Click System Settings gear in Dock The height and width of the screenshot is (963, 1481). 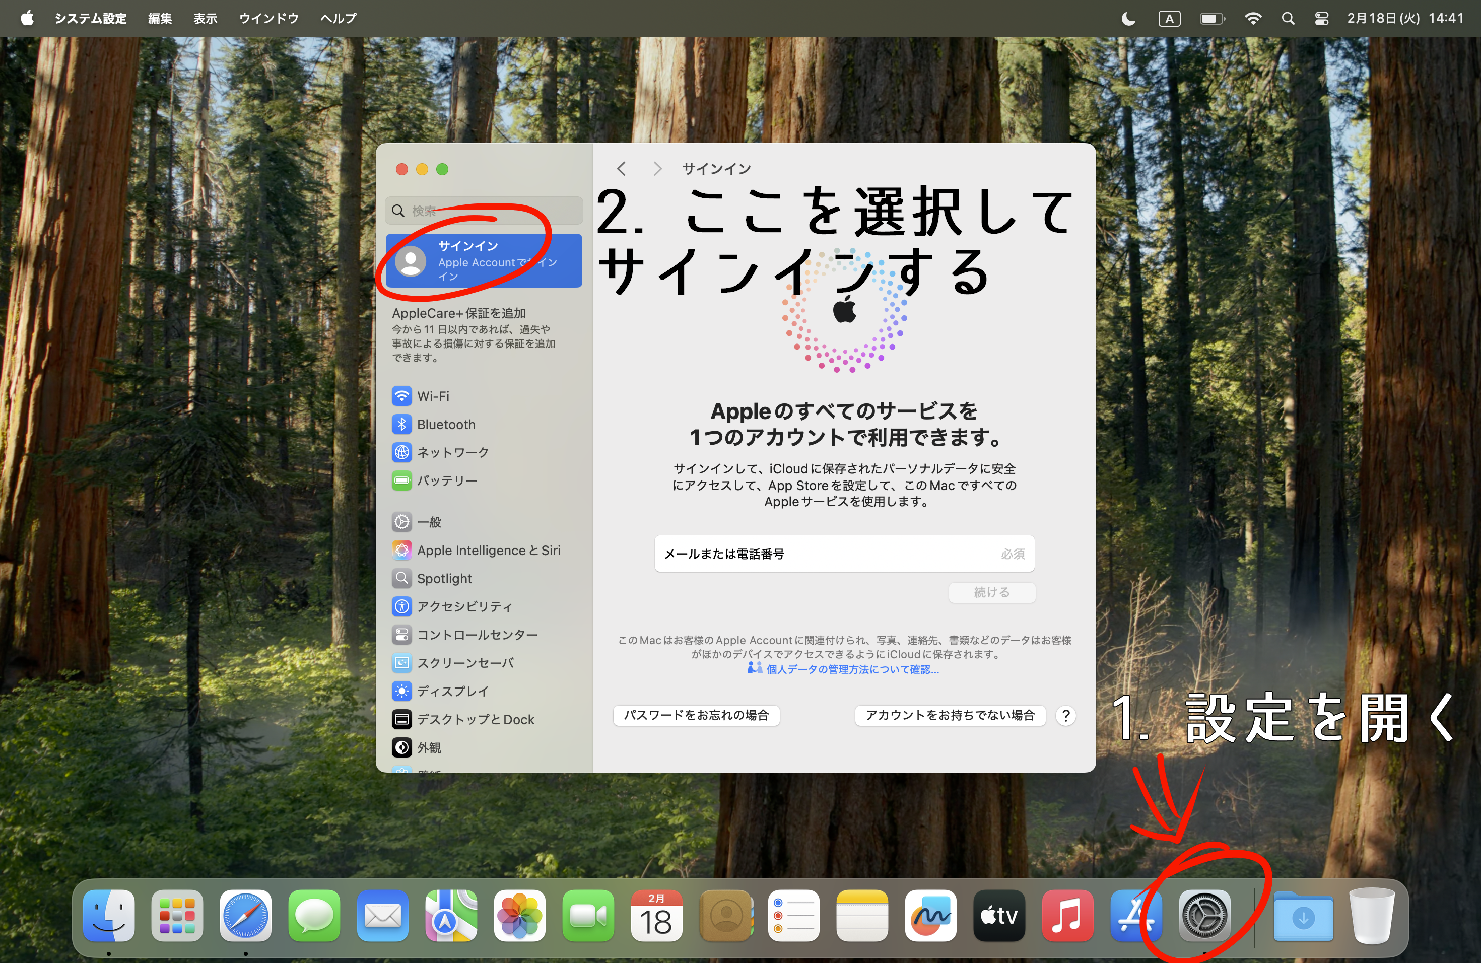tap(1205, 916)
